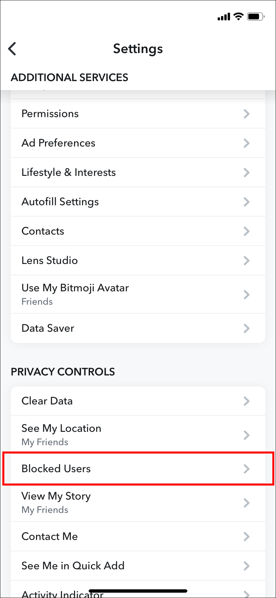Change View My Story audience
This screenshot has width=276, height=598.
pos(138,503)
